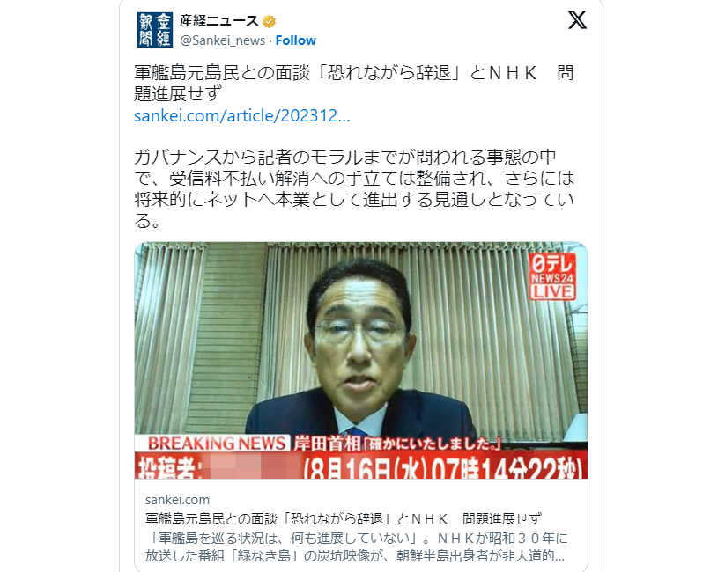Screen dimensions: 703x572
Task: Open the card title below sankei.com
Action: point(343,518)
